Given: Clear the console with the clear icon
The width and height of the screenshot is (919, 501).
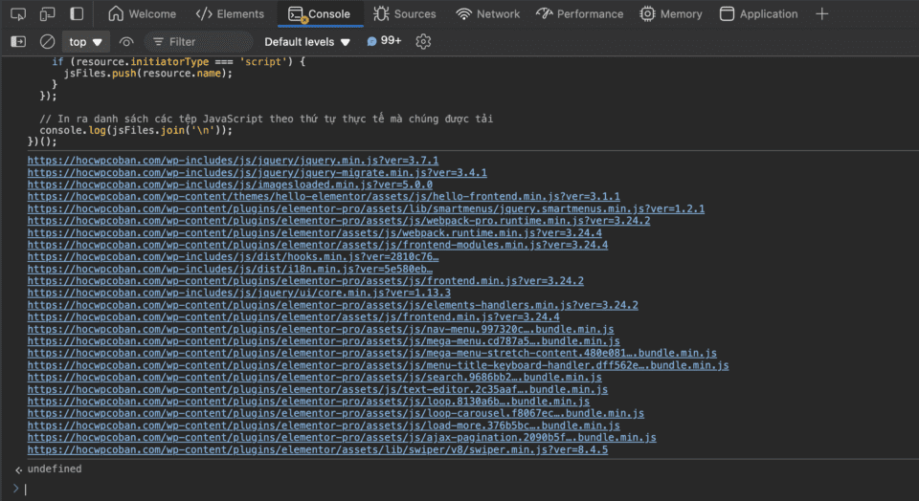Looking at the screenshot, I should [47, 42].
